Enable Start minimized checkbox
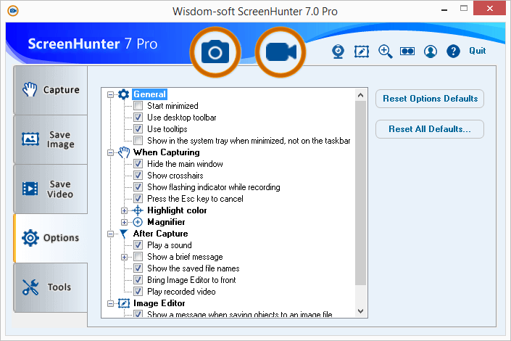Screen dimensions: 511x341 tap(138, 106)
